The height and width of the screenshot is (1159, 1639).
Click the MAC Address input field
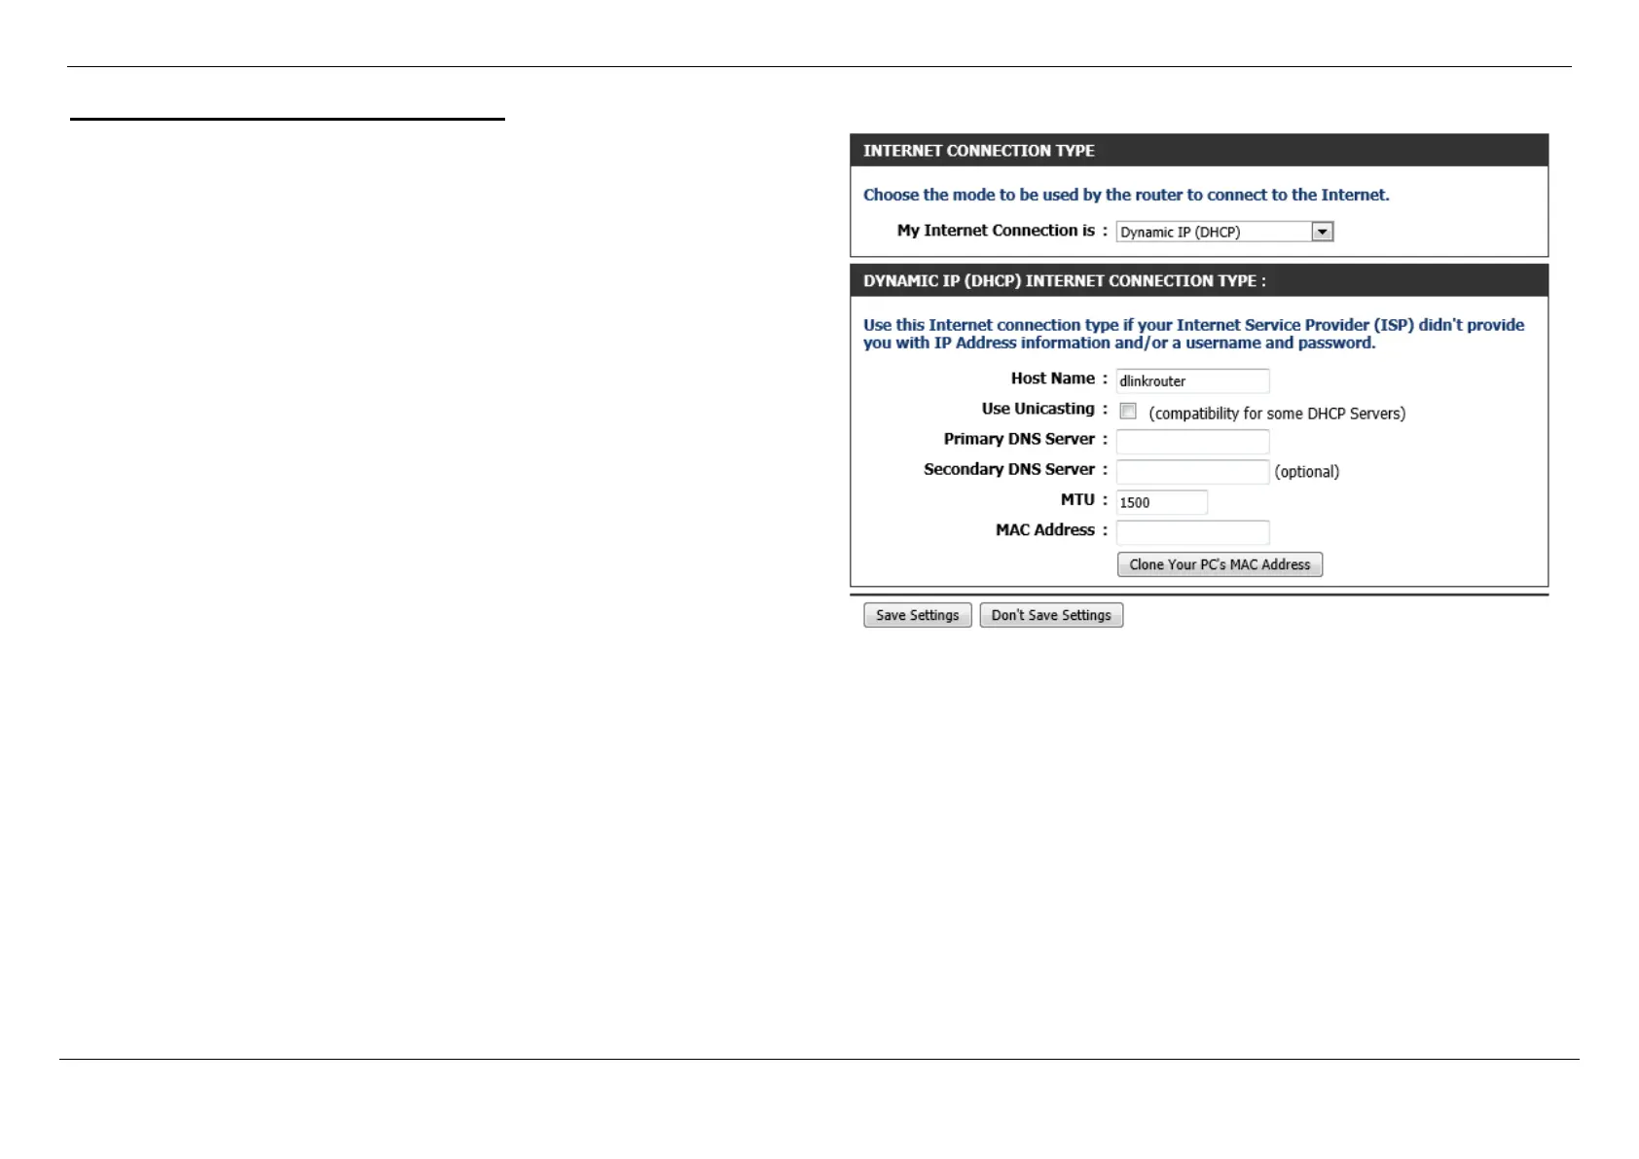point(1192,532)
